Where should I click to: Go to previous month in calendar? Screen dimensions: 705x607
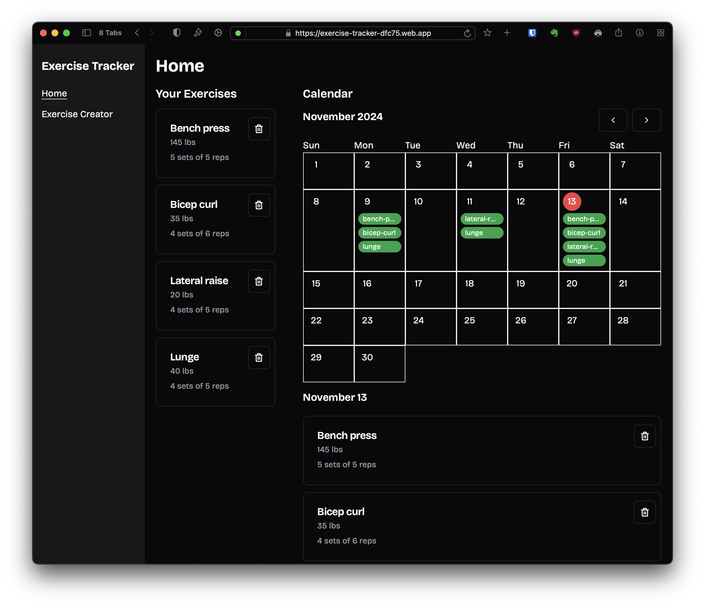(613, 120)
